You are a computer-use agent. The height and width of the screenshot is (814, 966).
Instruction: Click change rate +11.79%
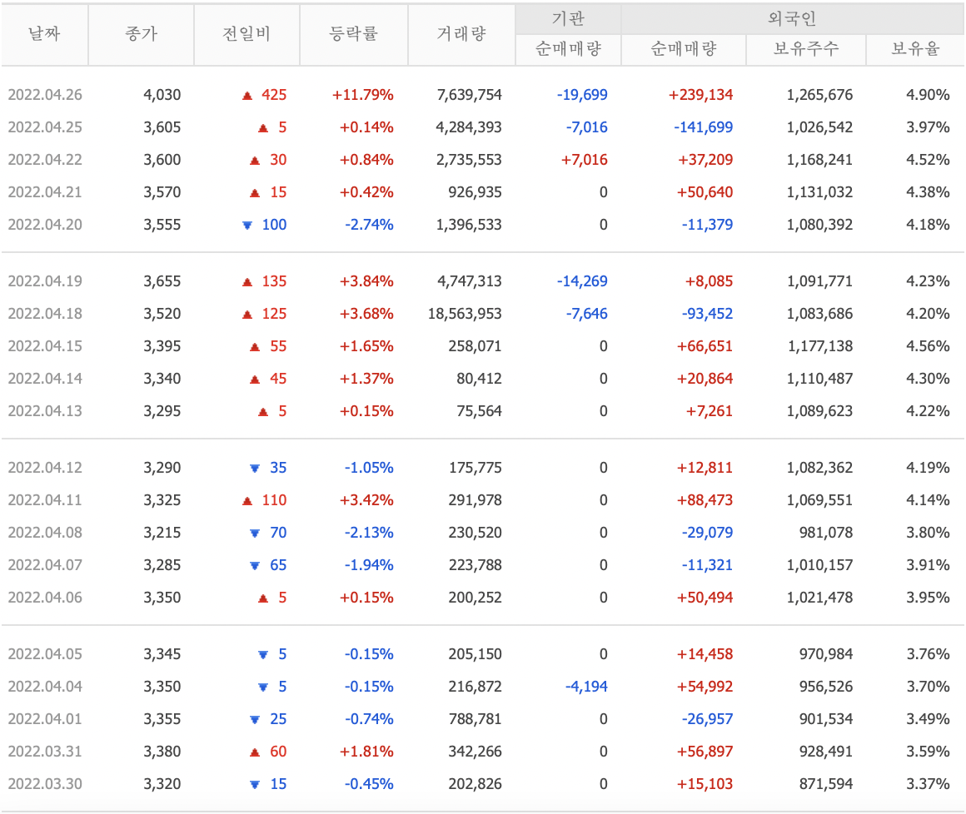pos(362,95)
